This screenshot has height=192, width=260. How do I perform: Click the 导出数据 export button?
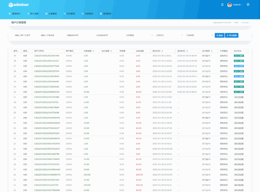pos(232,35)
